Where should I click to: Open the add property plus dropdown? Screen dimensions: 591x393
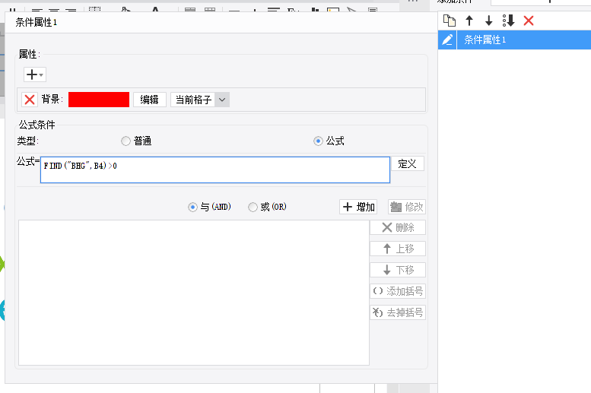point(35,74)
